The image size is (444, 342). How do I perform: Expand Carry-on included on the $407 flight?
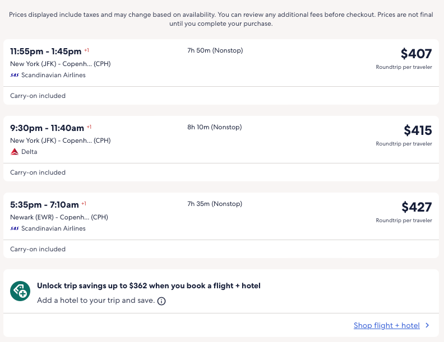[x=38, y=96]
